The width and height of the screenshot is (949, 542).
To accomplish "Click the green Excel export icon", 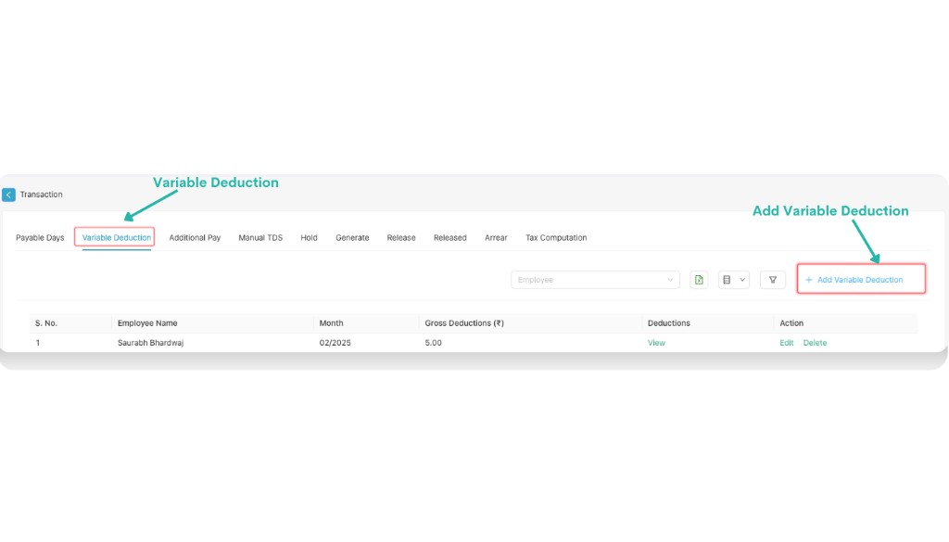I will point(699,279).
